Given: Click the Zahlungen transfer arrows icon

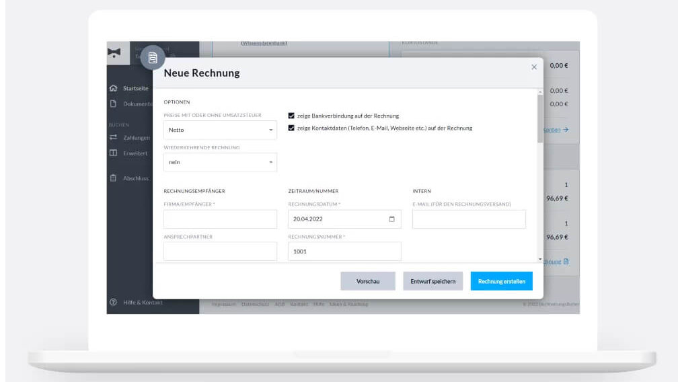Looking at the screenshot, I should [114, 138].
